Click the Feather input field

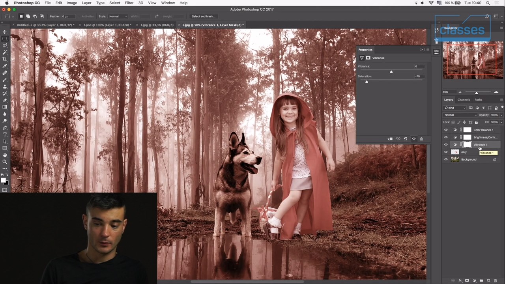(x=69, y=17)
